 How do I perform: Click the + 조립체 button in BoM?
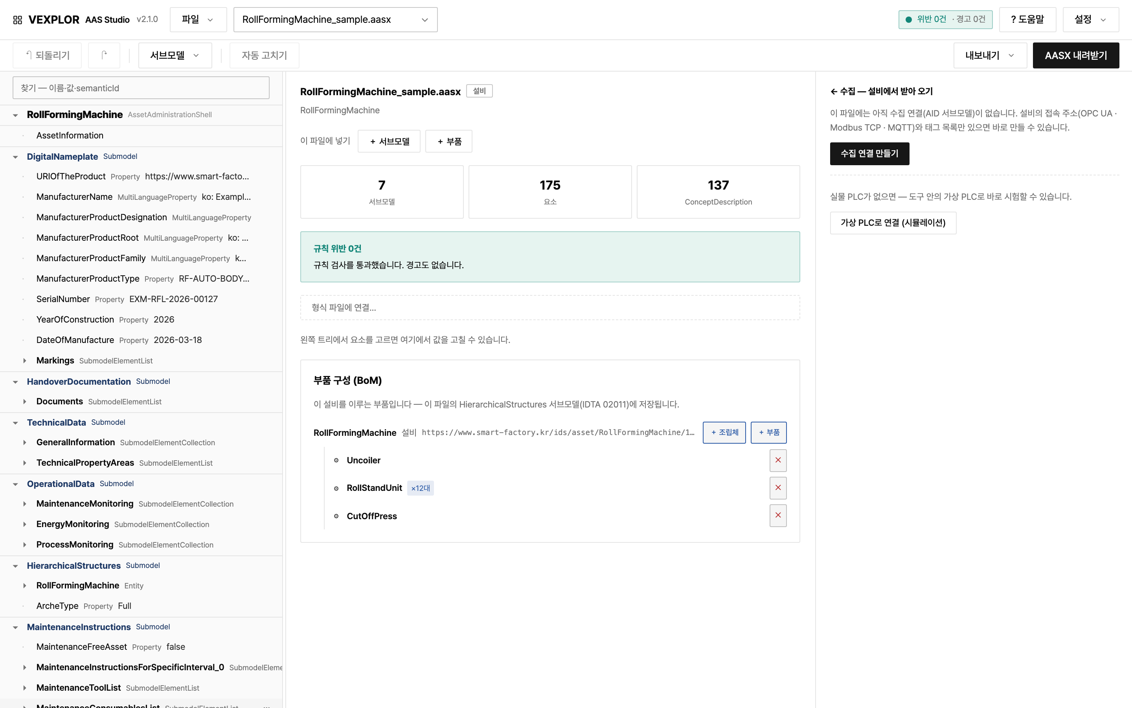[724, 433]
